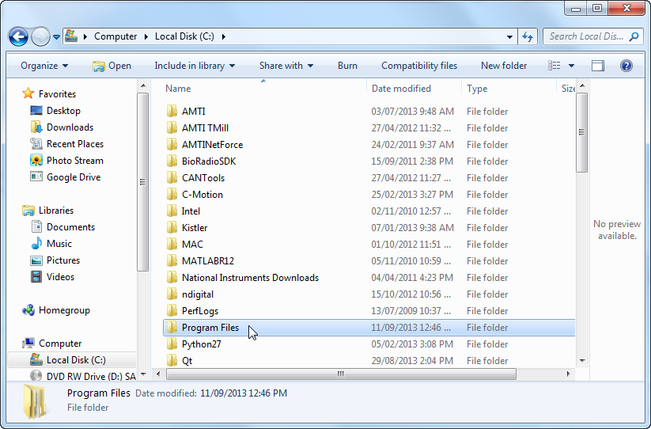
Task: Select Local Disk (C:) in navigation pane
Action: coord(71,359)
